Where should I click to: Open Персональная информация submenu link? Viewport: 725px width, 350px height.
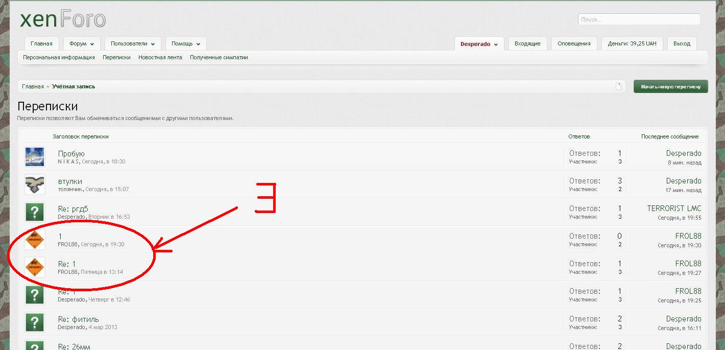click(59, 58)
